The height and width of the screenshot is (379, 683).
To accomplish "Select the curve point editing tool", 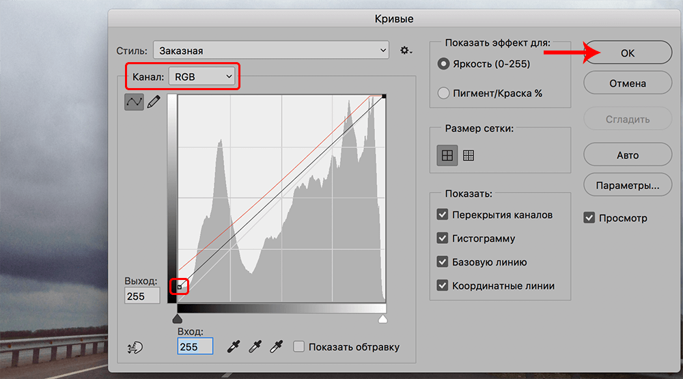I will pos(133,102).
